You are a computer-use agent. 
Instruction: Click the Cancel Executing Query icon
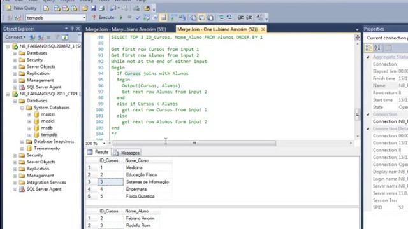129,18
